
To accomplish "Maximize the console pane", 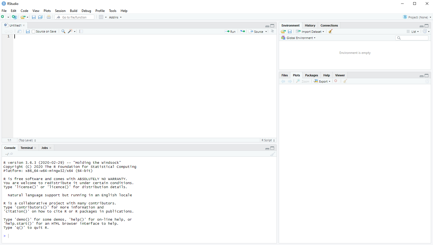I will 272,148.
